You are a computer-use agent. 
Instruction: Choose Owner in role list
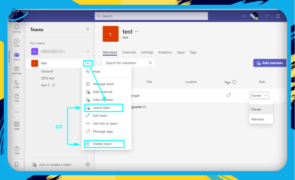pos(261,109)
